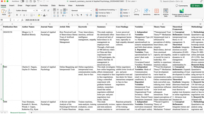Click the Search field in title bar
Image resolution: width=204 pixels, height=114 pixels.
pyautogui.click(x=181, y=1)
